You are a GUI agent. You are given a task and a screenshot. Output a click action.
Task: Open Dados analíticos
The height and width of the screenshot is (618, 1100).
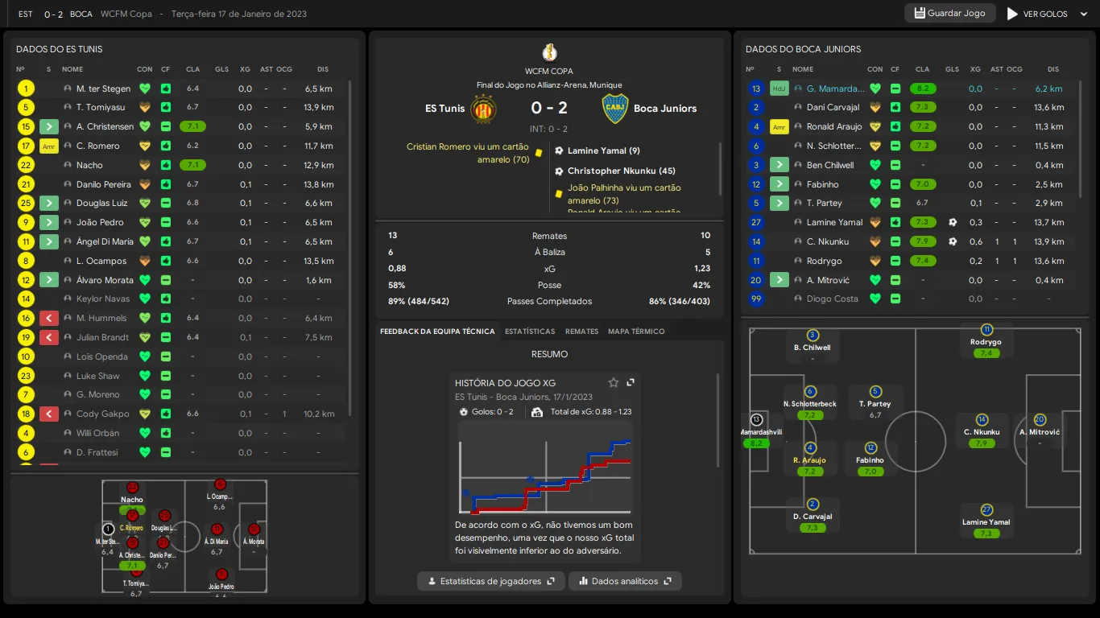coord(625,581)
